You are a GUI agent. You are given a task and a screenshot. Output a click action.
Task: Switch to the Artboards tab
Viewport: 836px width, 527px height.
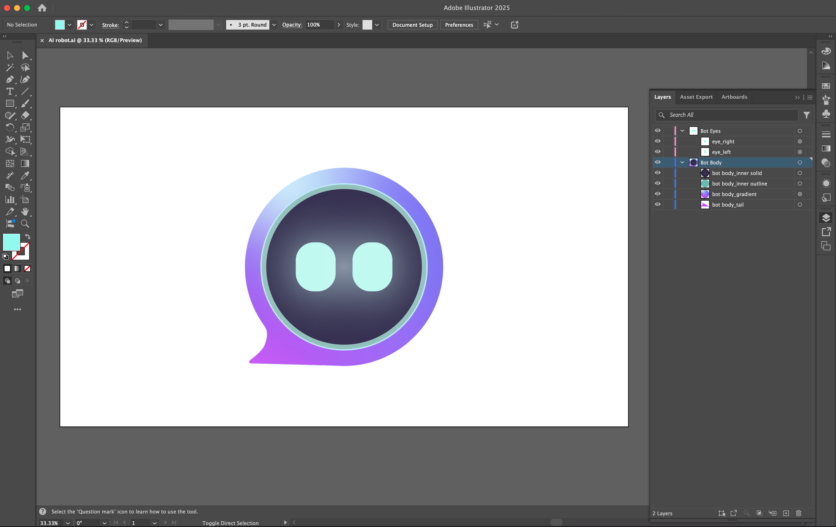(x=734, y=97)
